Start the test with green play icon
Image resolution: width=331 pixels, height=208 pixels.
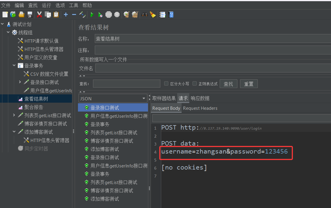pos(92,14)
